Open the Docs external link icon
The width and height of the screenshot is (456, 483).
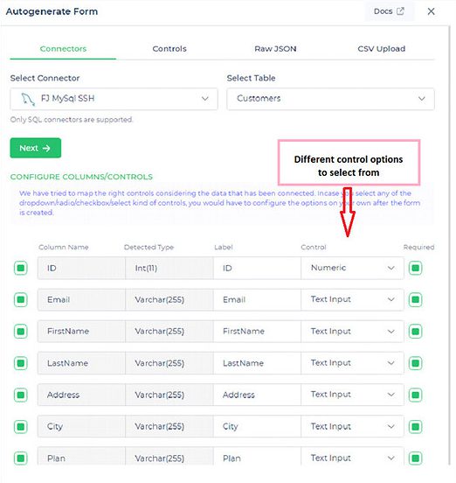click(400, 11)
